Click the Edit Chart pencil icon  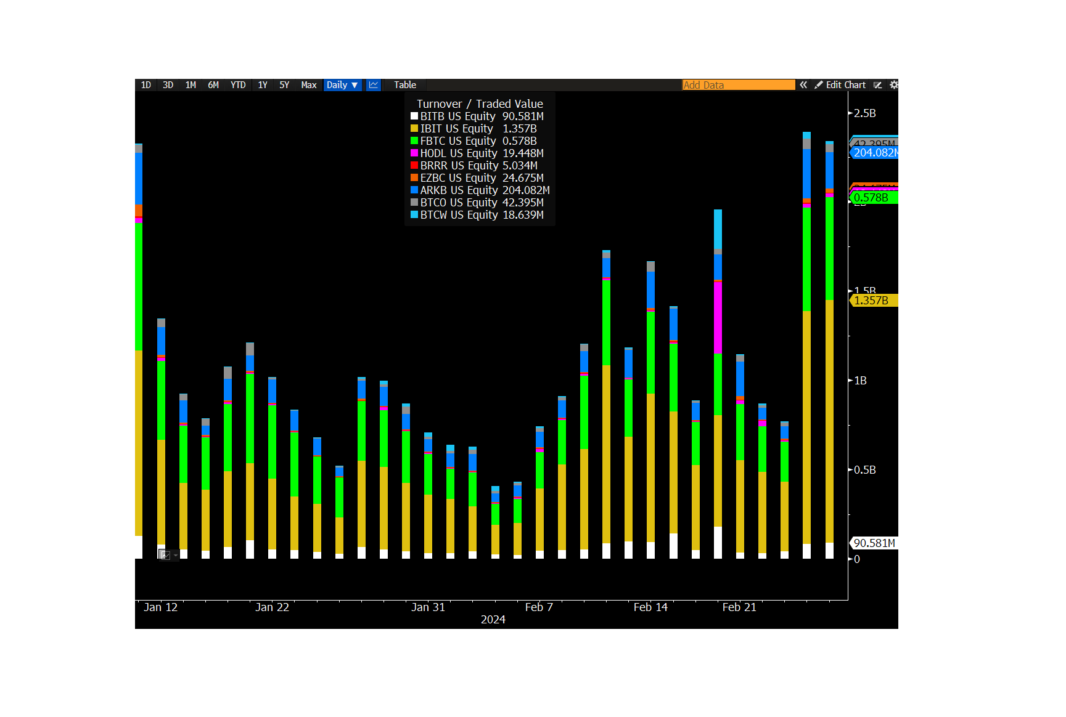click(819, 85)
